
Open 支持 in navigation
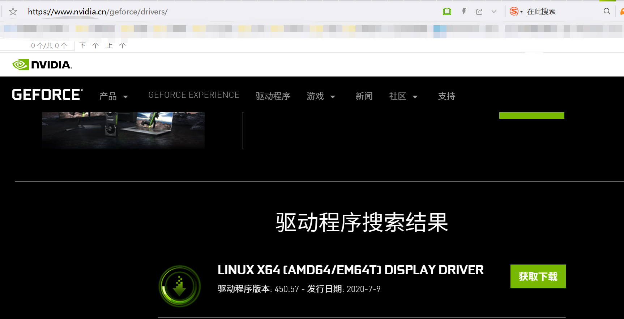[446, 96]
